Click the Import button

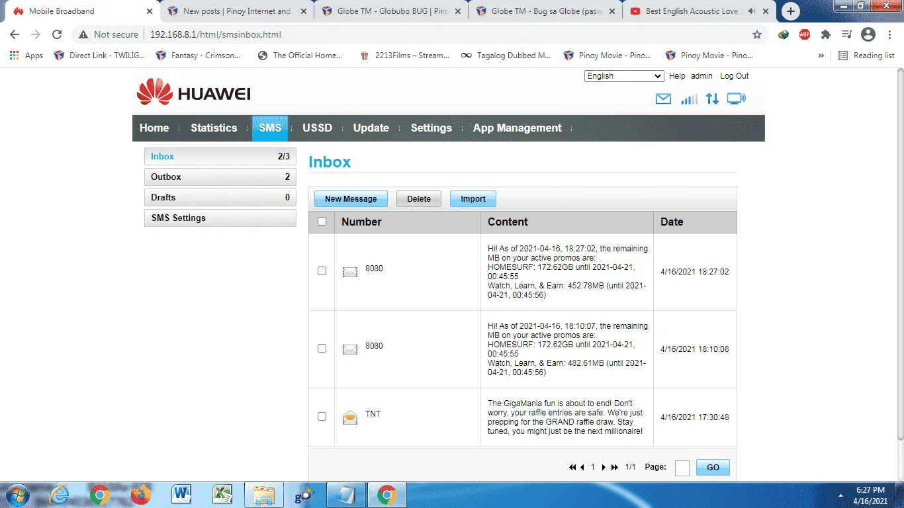coord(473,199)
